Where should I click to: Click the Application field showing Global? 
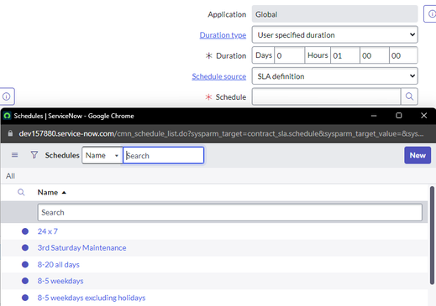(334, 14)
